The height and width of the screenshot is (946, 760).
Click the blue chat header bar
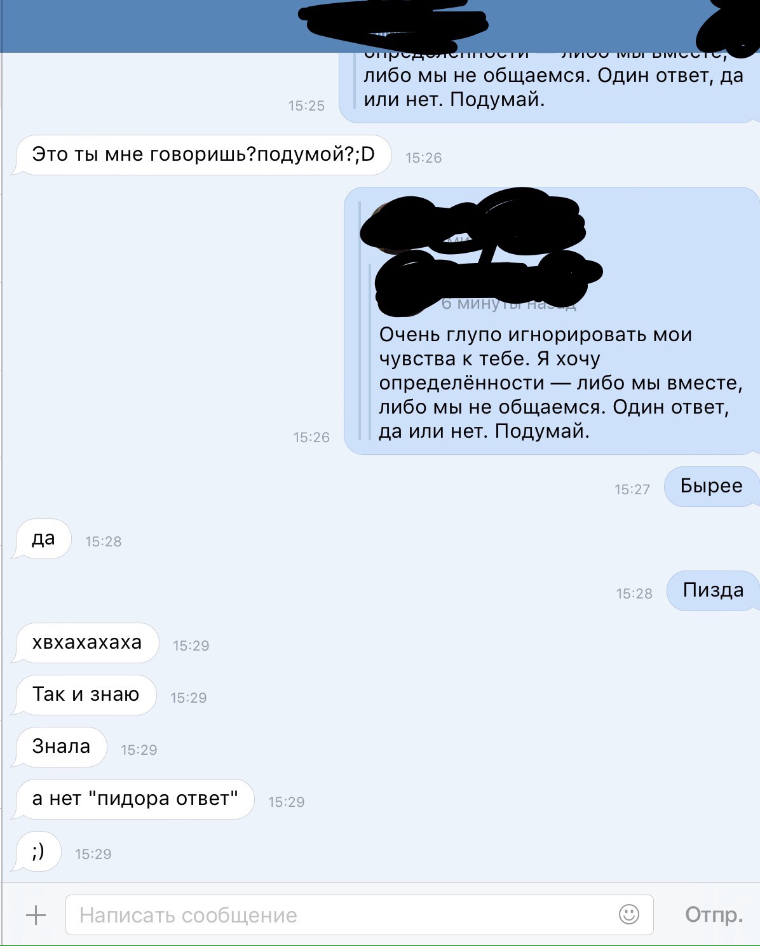pos(380,26)
